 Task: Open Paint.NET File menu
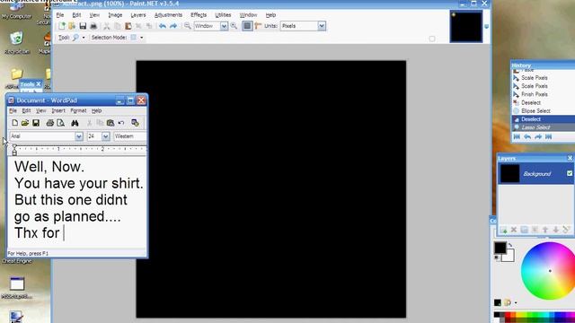click(x=60, y=15)
